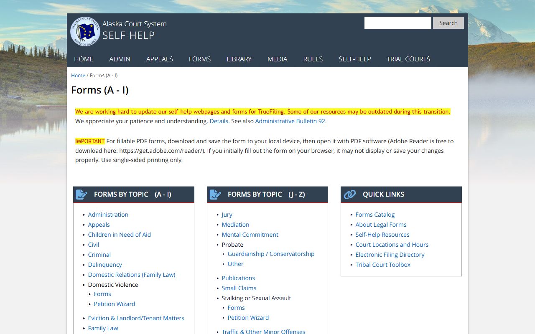Screen dimensions: 535x334
Task: Open Guardianship / Conservatorship probate forms
Action: [x=270, y=254]
